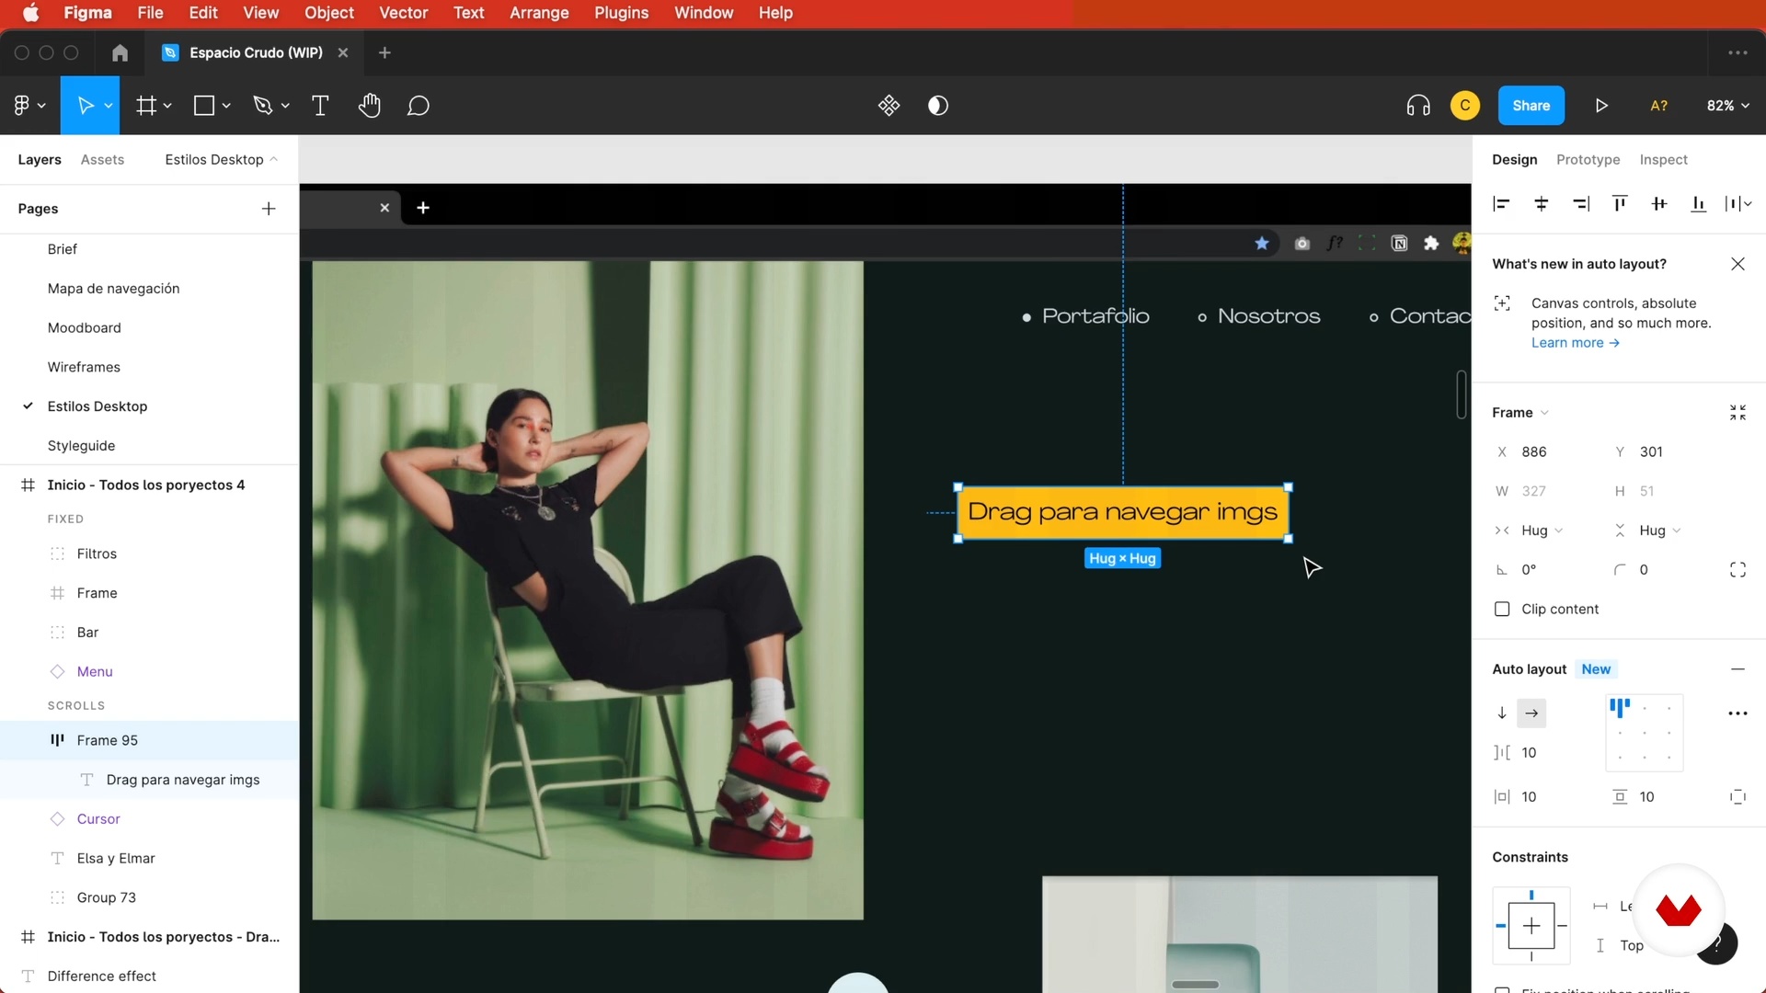The height and width of the screenshot is (993, 1766).
Task: Open the Plugins menu
Action: click(621, 13)
